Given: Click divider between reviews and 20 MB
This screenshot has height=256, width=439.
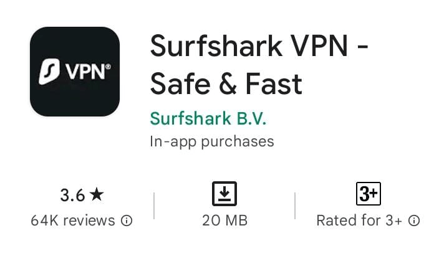Looking at the screenshot, I should coord(154,206).
